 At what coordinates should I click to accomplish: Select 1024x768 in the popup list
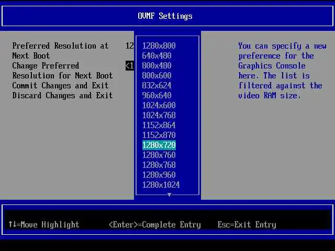[159, 115]
